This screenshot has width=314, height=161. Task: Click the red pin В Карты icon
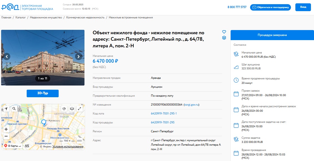(6, 146)
